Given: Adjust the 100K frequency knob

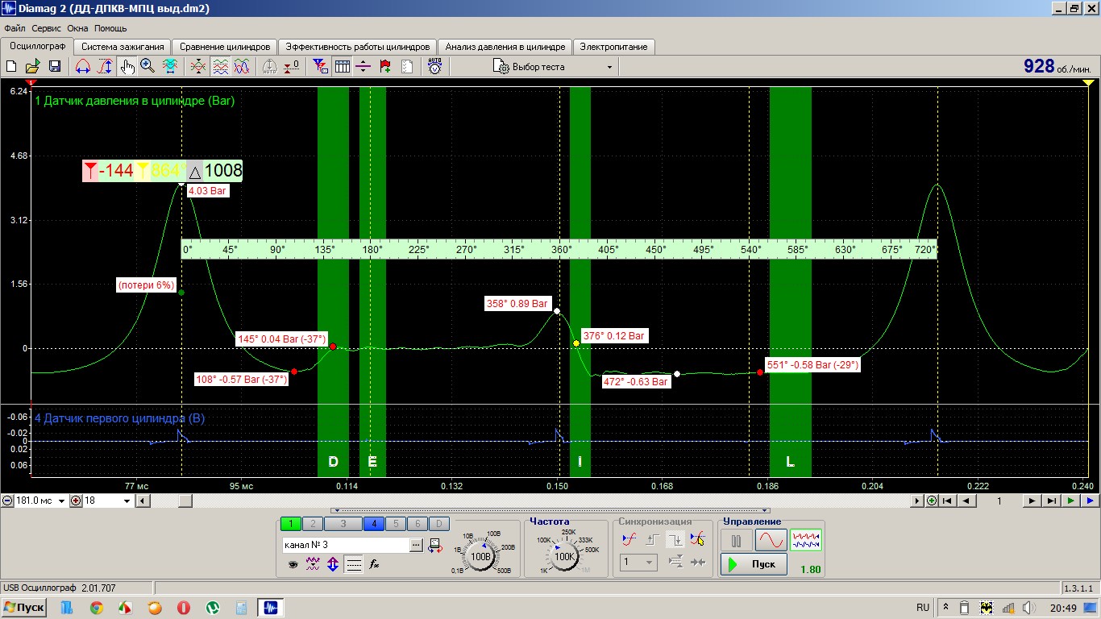Looking at the screenshot, I should pos(565,556).
